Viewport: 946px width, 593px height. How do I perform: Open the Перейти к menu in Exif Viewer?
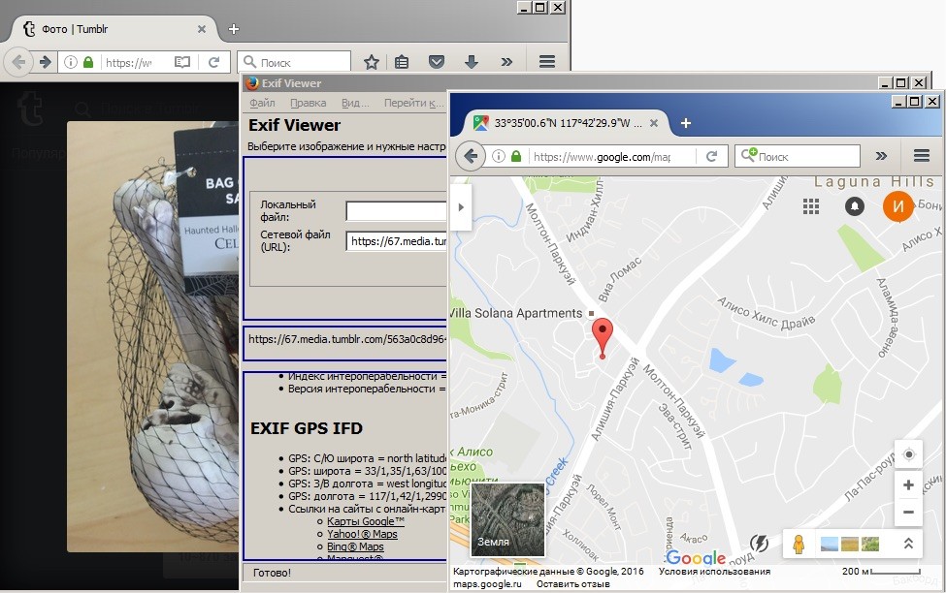tap(414, 103)
